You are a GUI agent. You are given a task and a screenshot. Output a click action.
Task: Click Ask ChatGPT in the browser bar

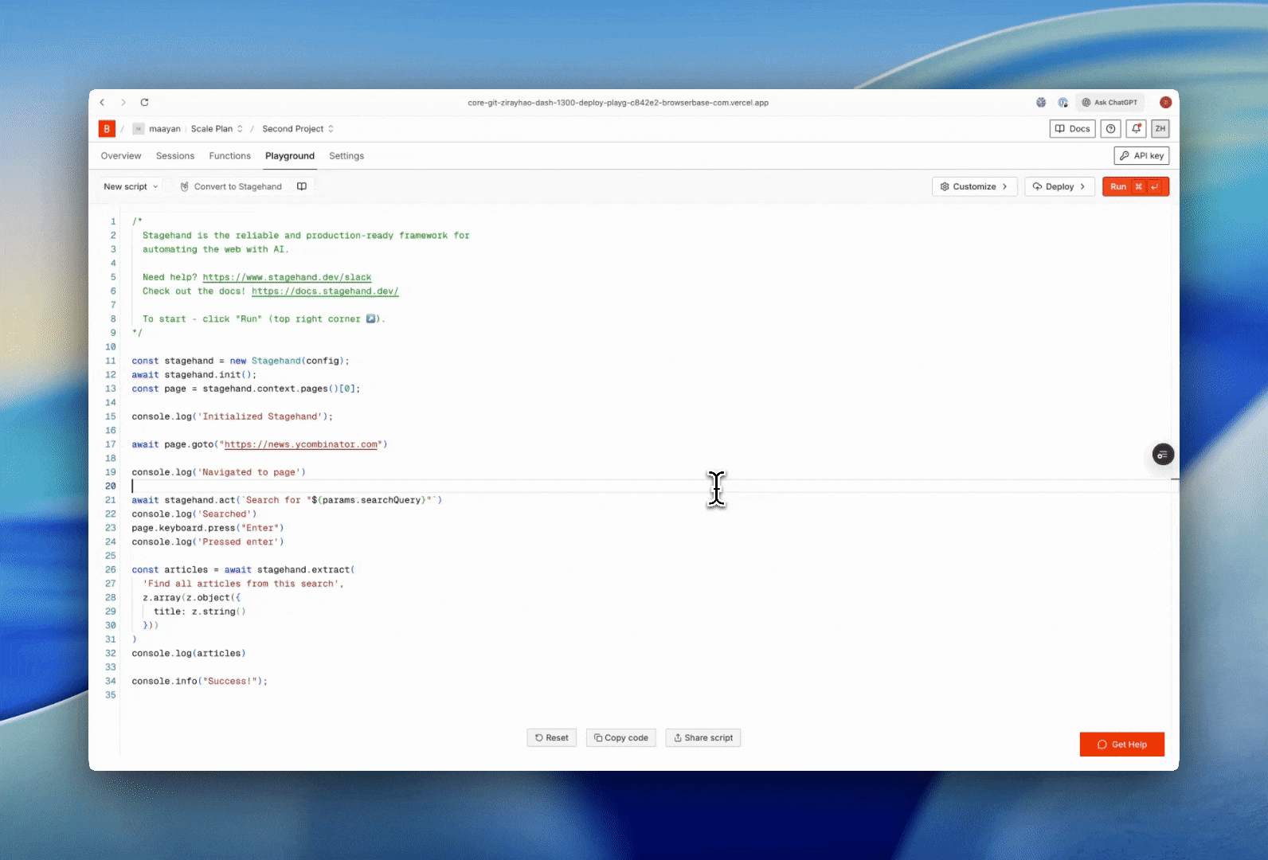click(1109, 102)
